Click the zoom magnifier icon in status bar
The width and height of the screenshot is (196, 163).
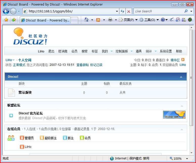click(171, 158)
